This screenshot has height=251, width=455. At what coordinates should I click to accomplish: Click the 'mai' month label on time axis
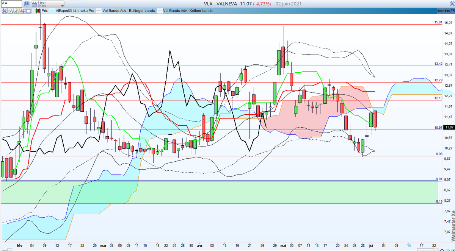[284, 245]
